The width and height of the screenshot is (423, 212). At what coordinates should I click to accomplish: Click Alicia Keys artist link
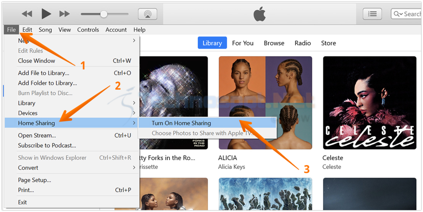232,167
